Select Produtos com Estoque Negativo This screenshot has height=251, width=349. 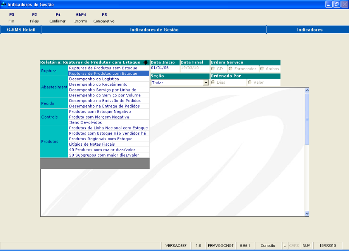pos(109,112)
